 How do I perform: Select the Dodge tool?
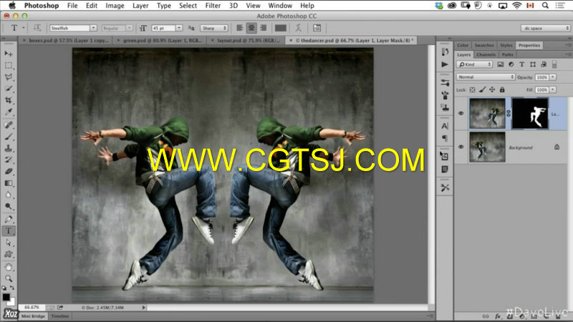pyautogui.click(x=9, y=206)
